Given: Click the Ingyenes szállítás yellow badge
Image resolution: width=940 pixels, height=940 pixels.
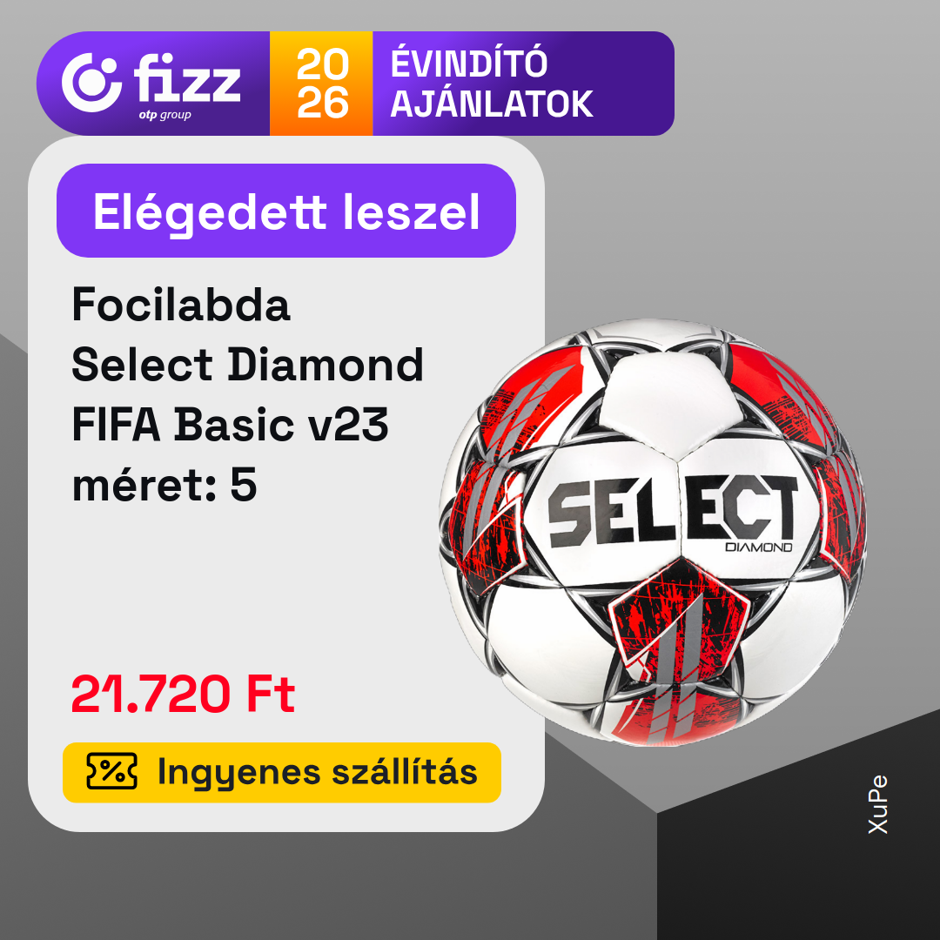Looking at the screenshot, I should tap(282, 772).
